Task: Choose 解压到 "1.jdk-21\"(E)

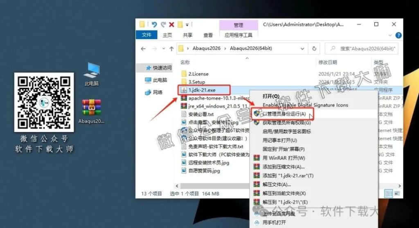Action: [x=285, y=202]
